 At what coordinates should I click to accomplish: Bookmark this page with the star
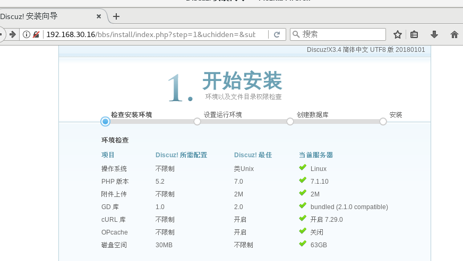click(398, 34)
